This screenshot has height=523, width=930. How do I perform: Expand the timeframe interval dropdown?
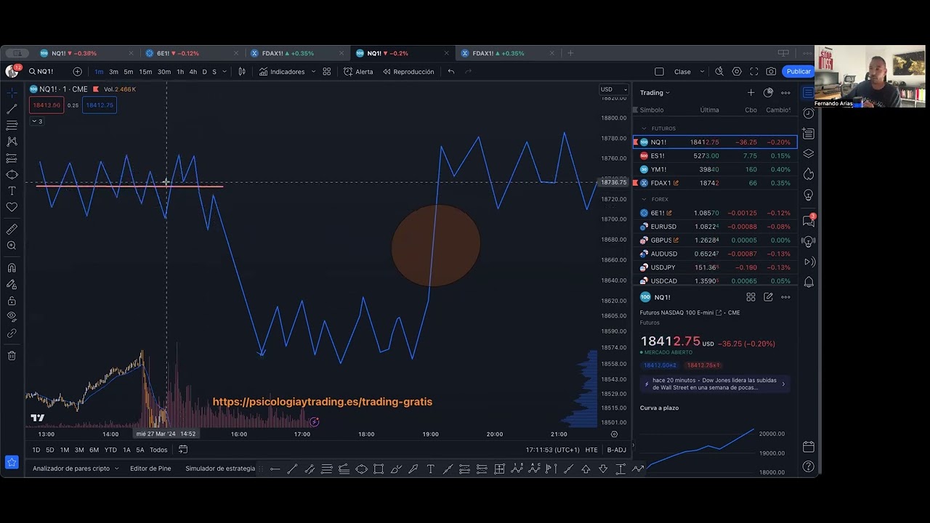(x=225, y=72)
